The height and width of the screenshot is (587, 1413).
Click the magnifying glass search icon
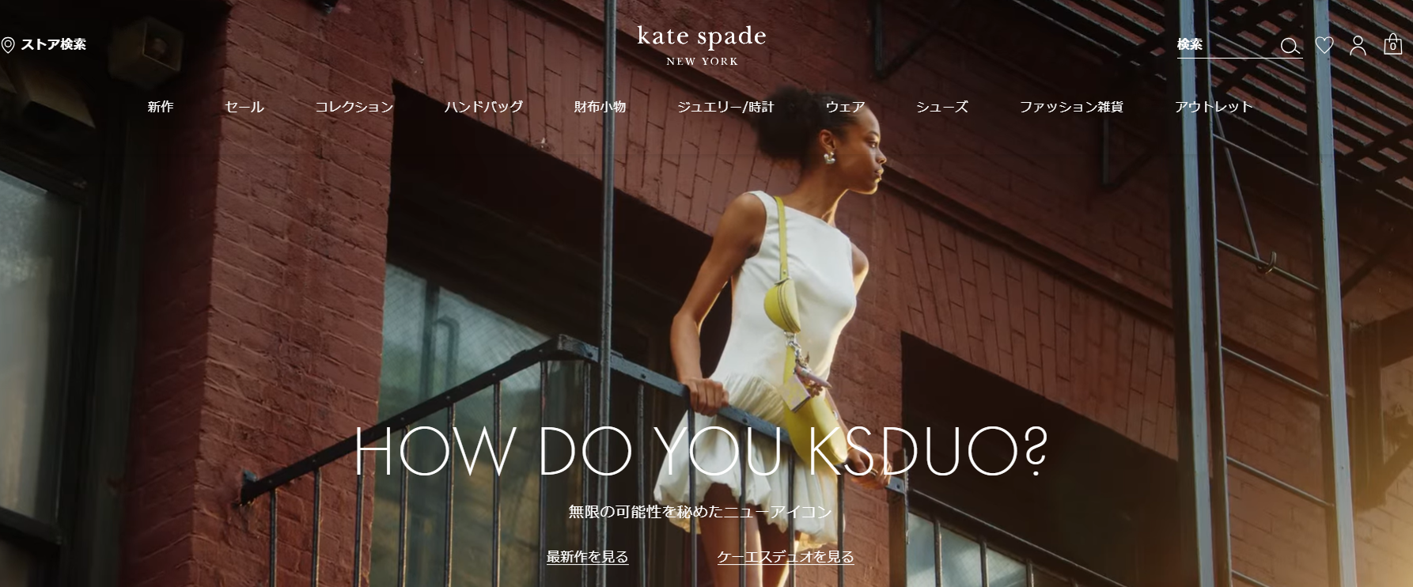pyautogui.click(x=1290, y=46)
